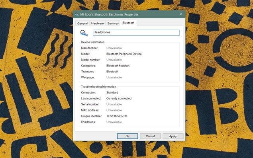This screenshot has width=253, height=158.
Task: Click the Device Information group label
Action: tap(92, 42)
